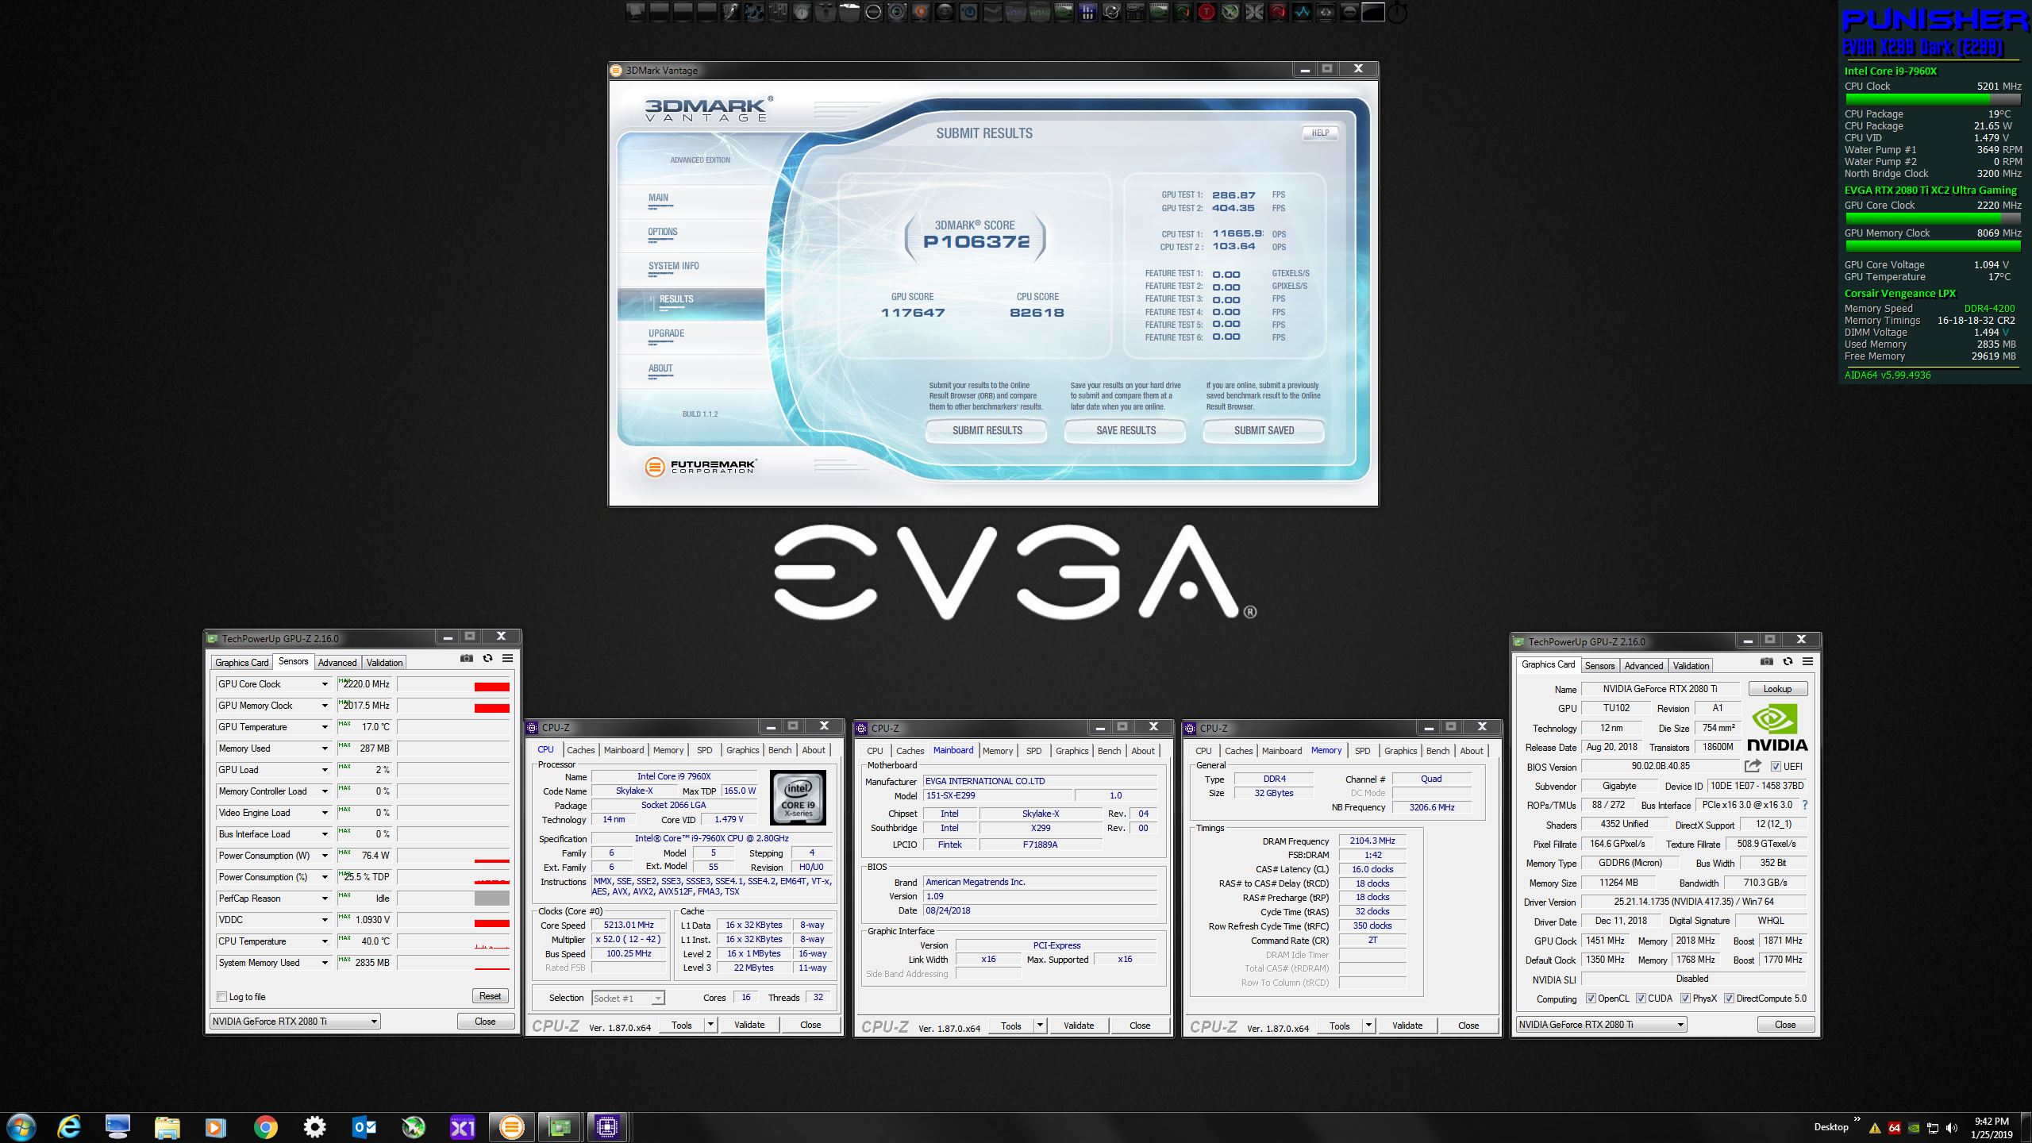
Task: Expand the Power Consumption (W) sensor dropdown
Action: coord(324,856)
